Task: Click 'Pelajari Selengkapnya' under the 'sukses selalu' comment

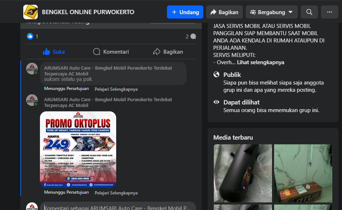Action: 116,89
